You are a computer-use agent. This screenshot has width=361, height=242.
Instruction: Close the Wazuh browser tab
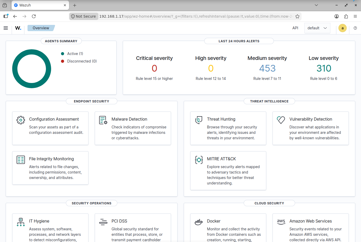coord(65,5)
